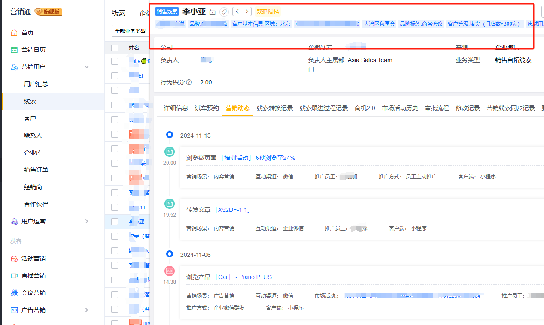This screenshot has height=325, width=544.
Task: Expand the 用户运营 menu arrow
Action: click(x=87, y=221)
